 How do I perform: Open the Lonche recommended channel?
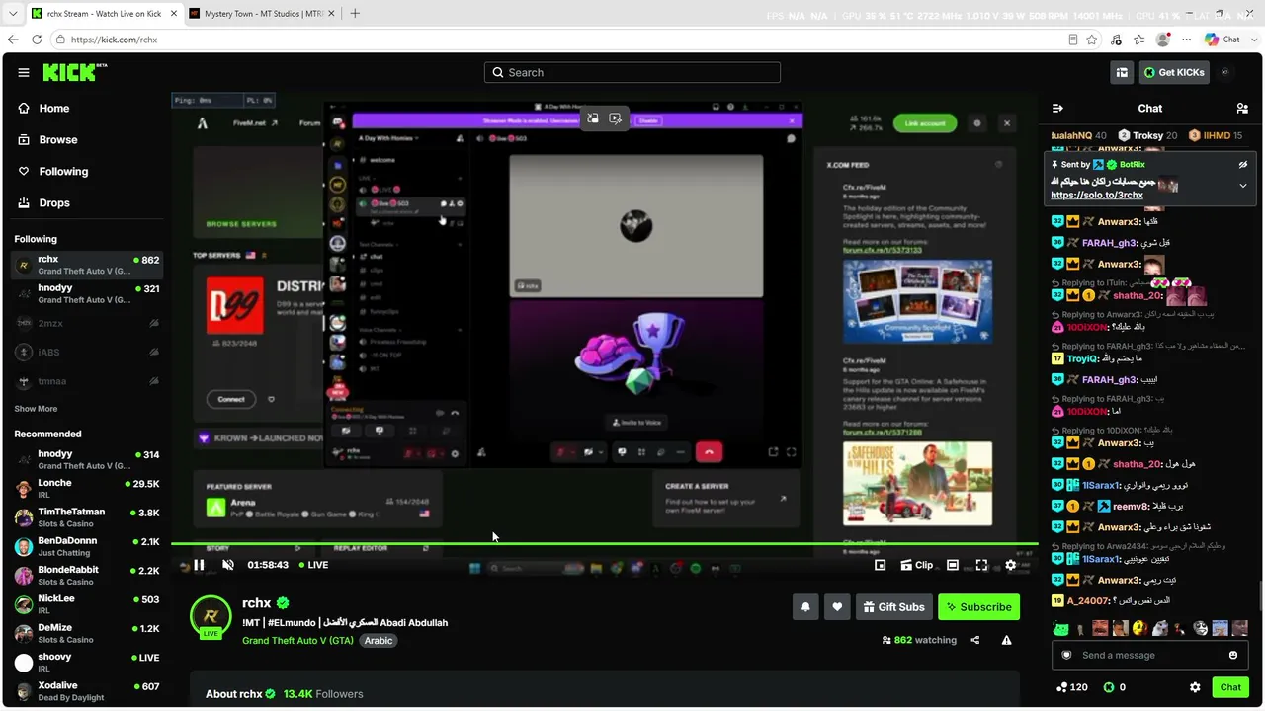point(87,488)
